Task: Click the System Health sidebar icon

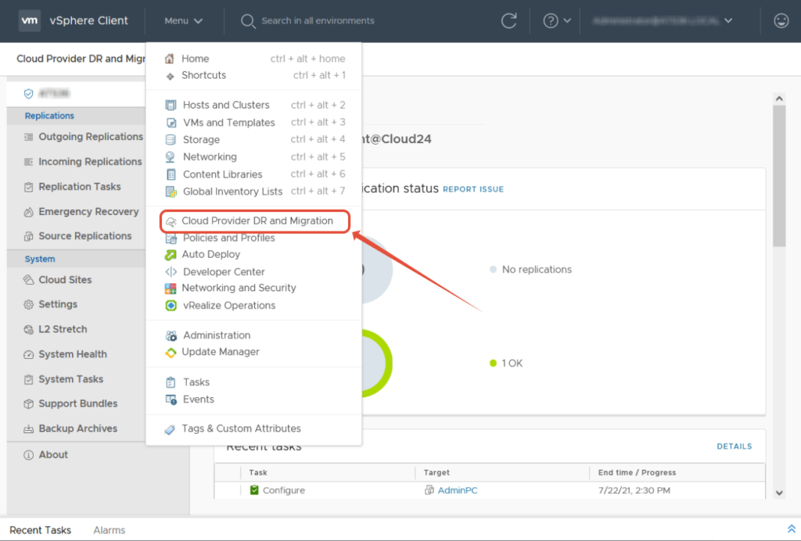Action: click(29, 355)
